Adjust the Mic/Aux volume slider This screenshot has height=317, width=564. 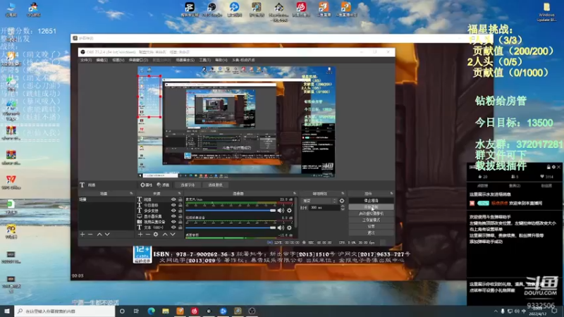pos(231,211)
